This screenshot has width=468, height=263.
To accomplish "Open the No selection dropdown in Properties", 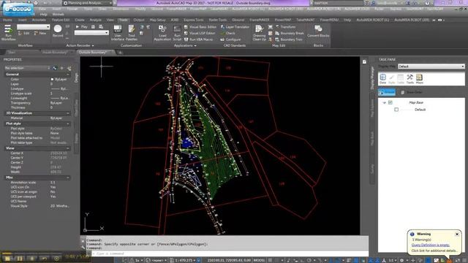I will 27,68.
